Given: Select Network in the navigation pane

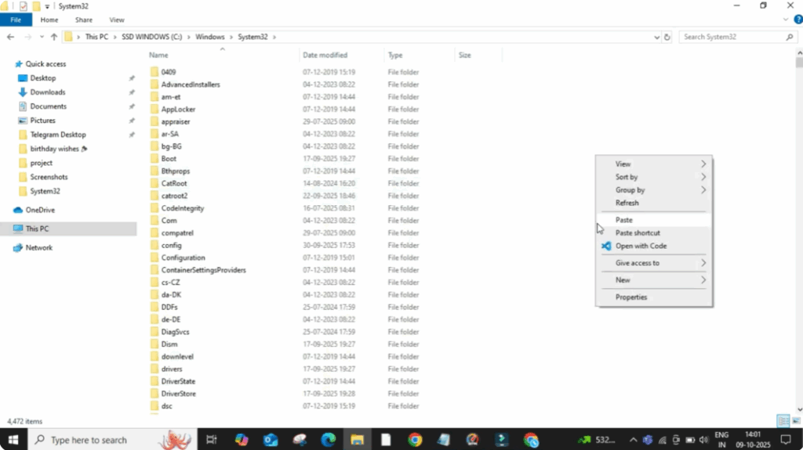Looking at the screenshot, I should click(x=39, y=247).
